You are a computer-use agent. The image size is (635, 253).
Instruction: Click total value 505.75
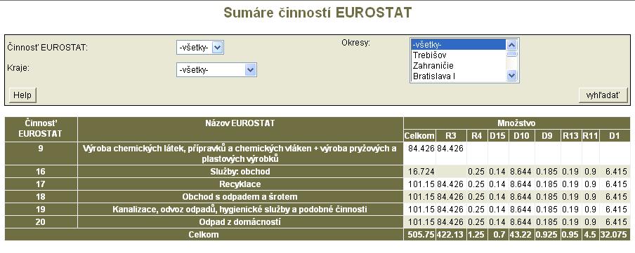[419, 234]
